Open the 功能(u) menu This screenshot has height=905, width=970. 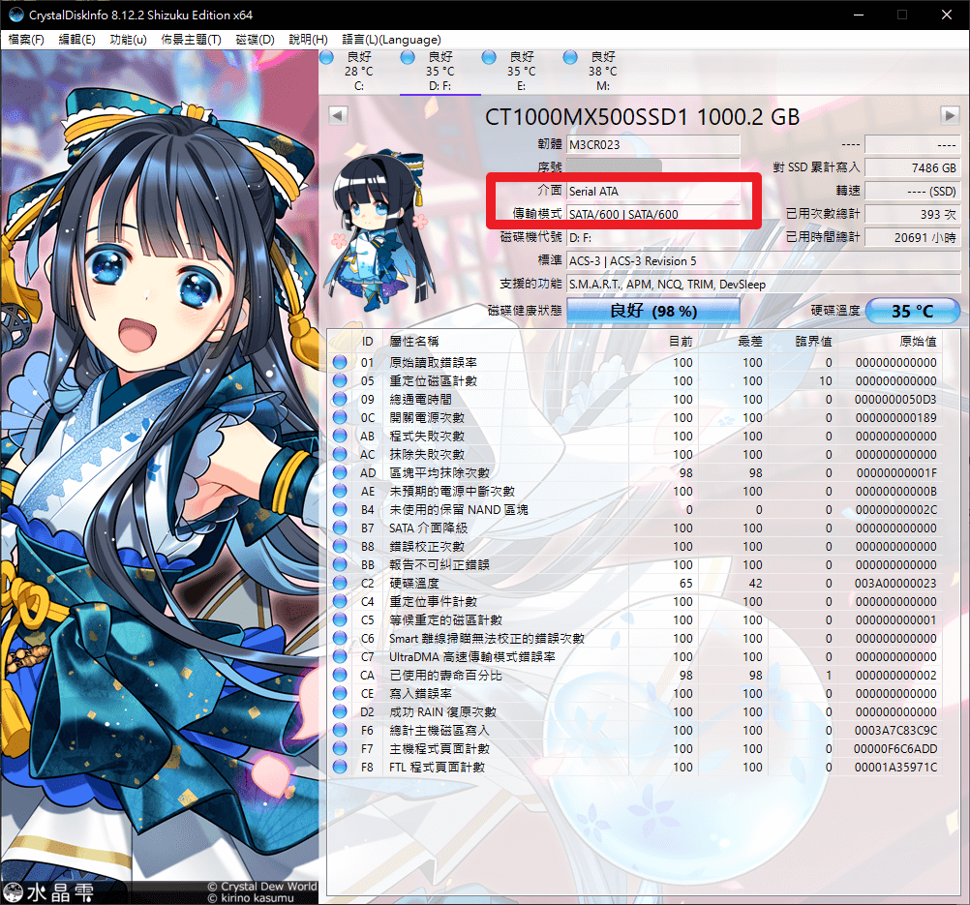[x=128, y=40]
